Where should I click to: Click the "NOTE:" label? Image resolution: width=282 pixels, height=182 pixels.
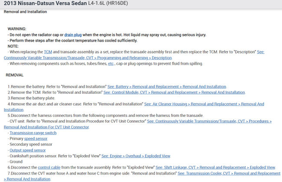tap(13, 46)
